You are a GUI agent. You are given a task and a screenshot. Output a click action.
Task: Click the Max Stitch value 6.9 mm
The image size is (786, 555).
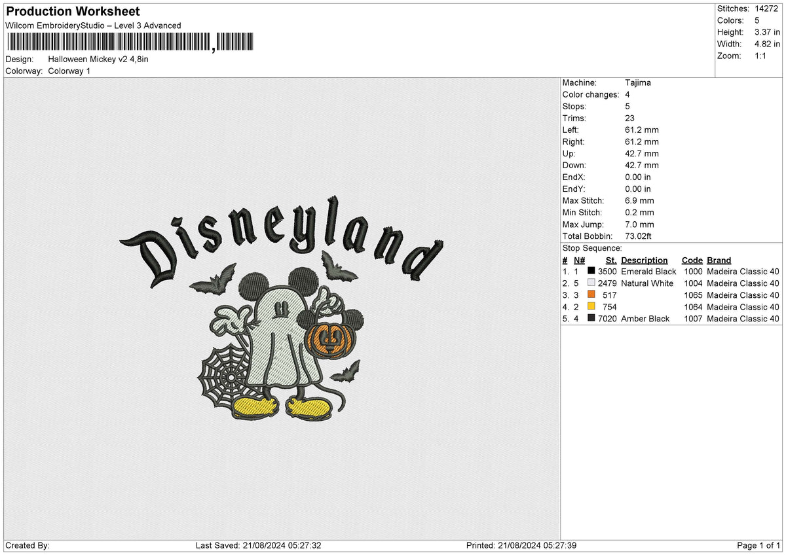click(639, 201)
